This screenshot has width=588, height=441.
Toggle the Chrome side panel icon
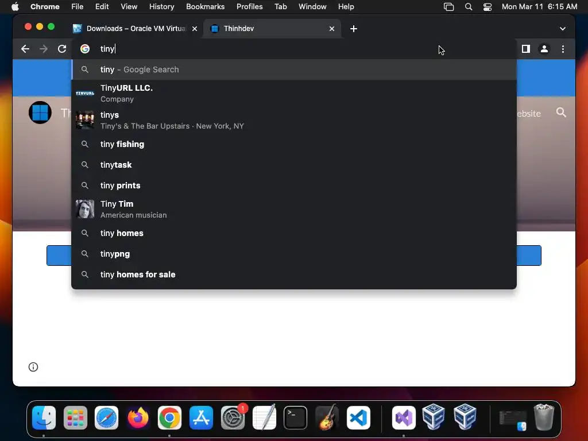point(526,49)
